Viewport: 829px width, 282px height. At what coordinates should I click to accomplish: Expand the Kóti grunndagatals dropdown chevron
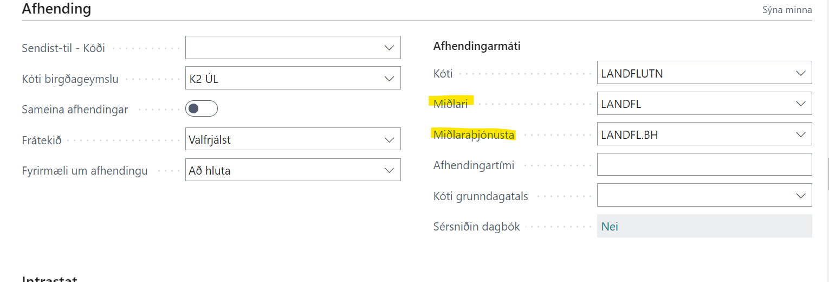click(801, 196)
